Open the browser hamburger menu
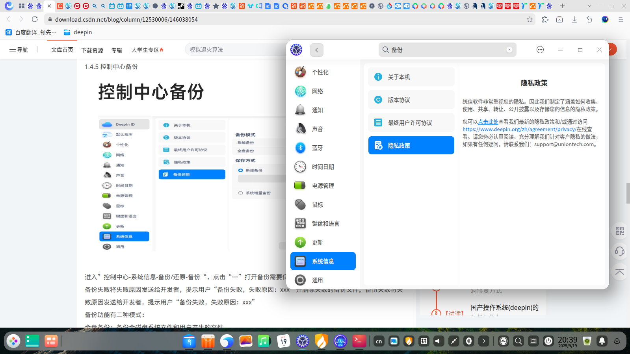 pos(621,19)
